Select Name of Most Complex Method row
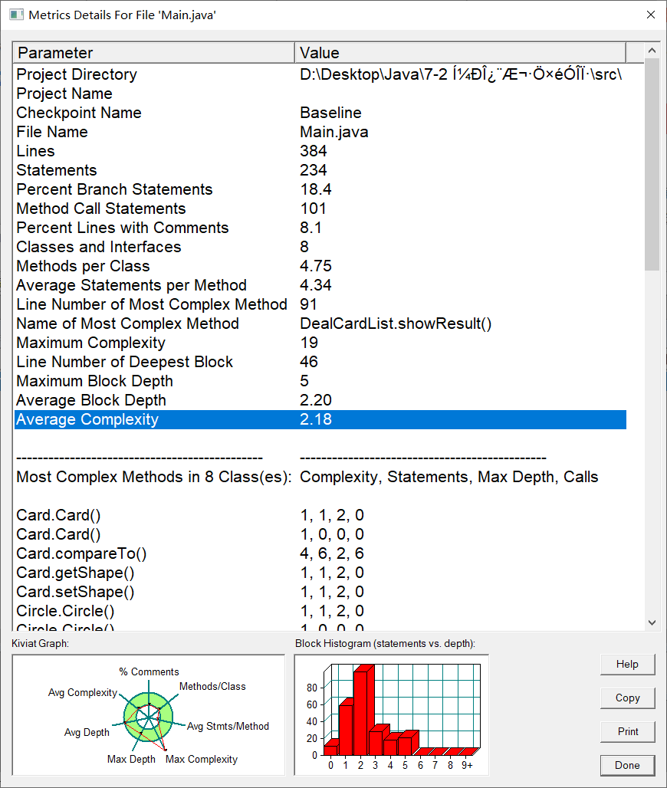This screenshot has height=788, width=667. pos(320,323)
